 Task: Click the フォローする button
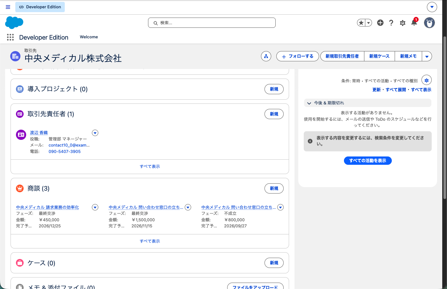[x=298, y=56]
